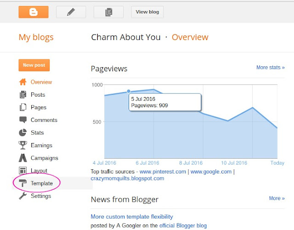This screenshot has height=230, width=294.
Task: Click the Stats pie chart icon
Action: [x=23, y=132]
